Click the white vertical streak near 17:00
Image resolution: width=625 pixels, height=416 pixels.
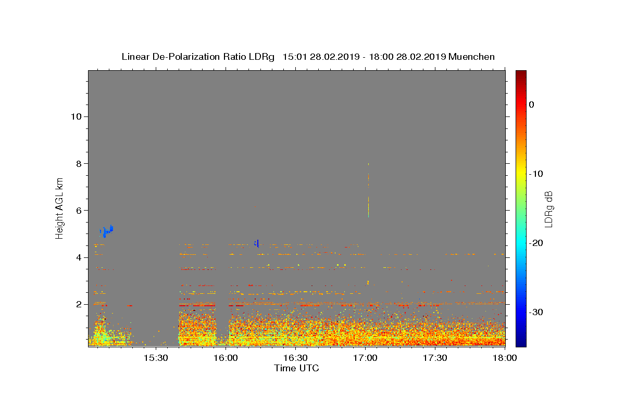368,190
